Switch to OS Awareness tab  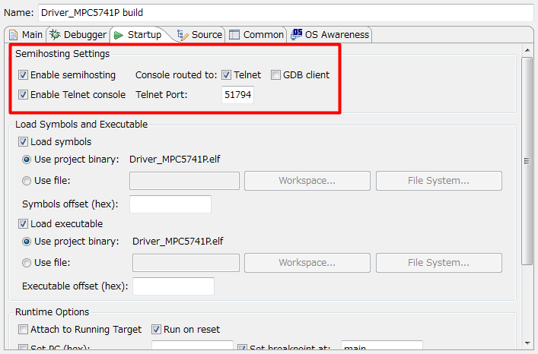[x=330, y=35]
